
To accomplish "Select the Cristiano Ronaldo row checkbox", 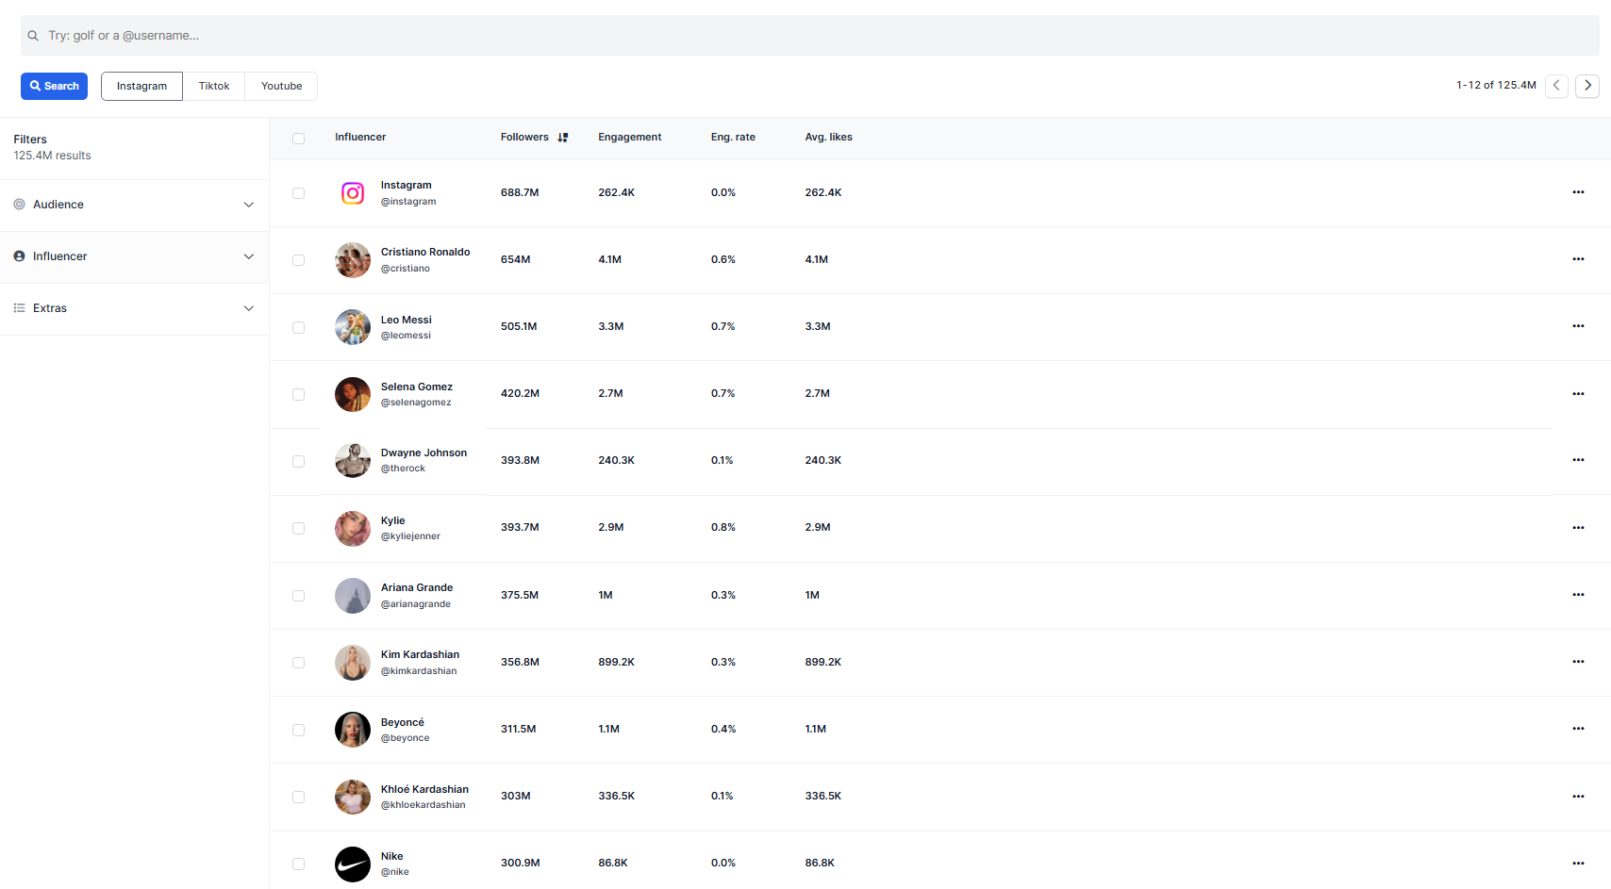I will 298,260.
